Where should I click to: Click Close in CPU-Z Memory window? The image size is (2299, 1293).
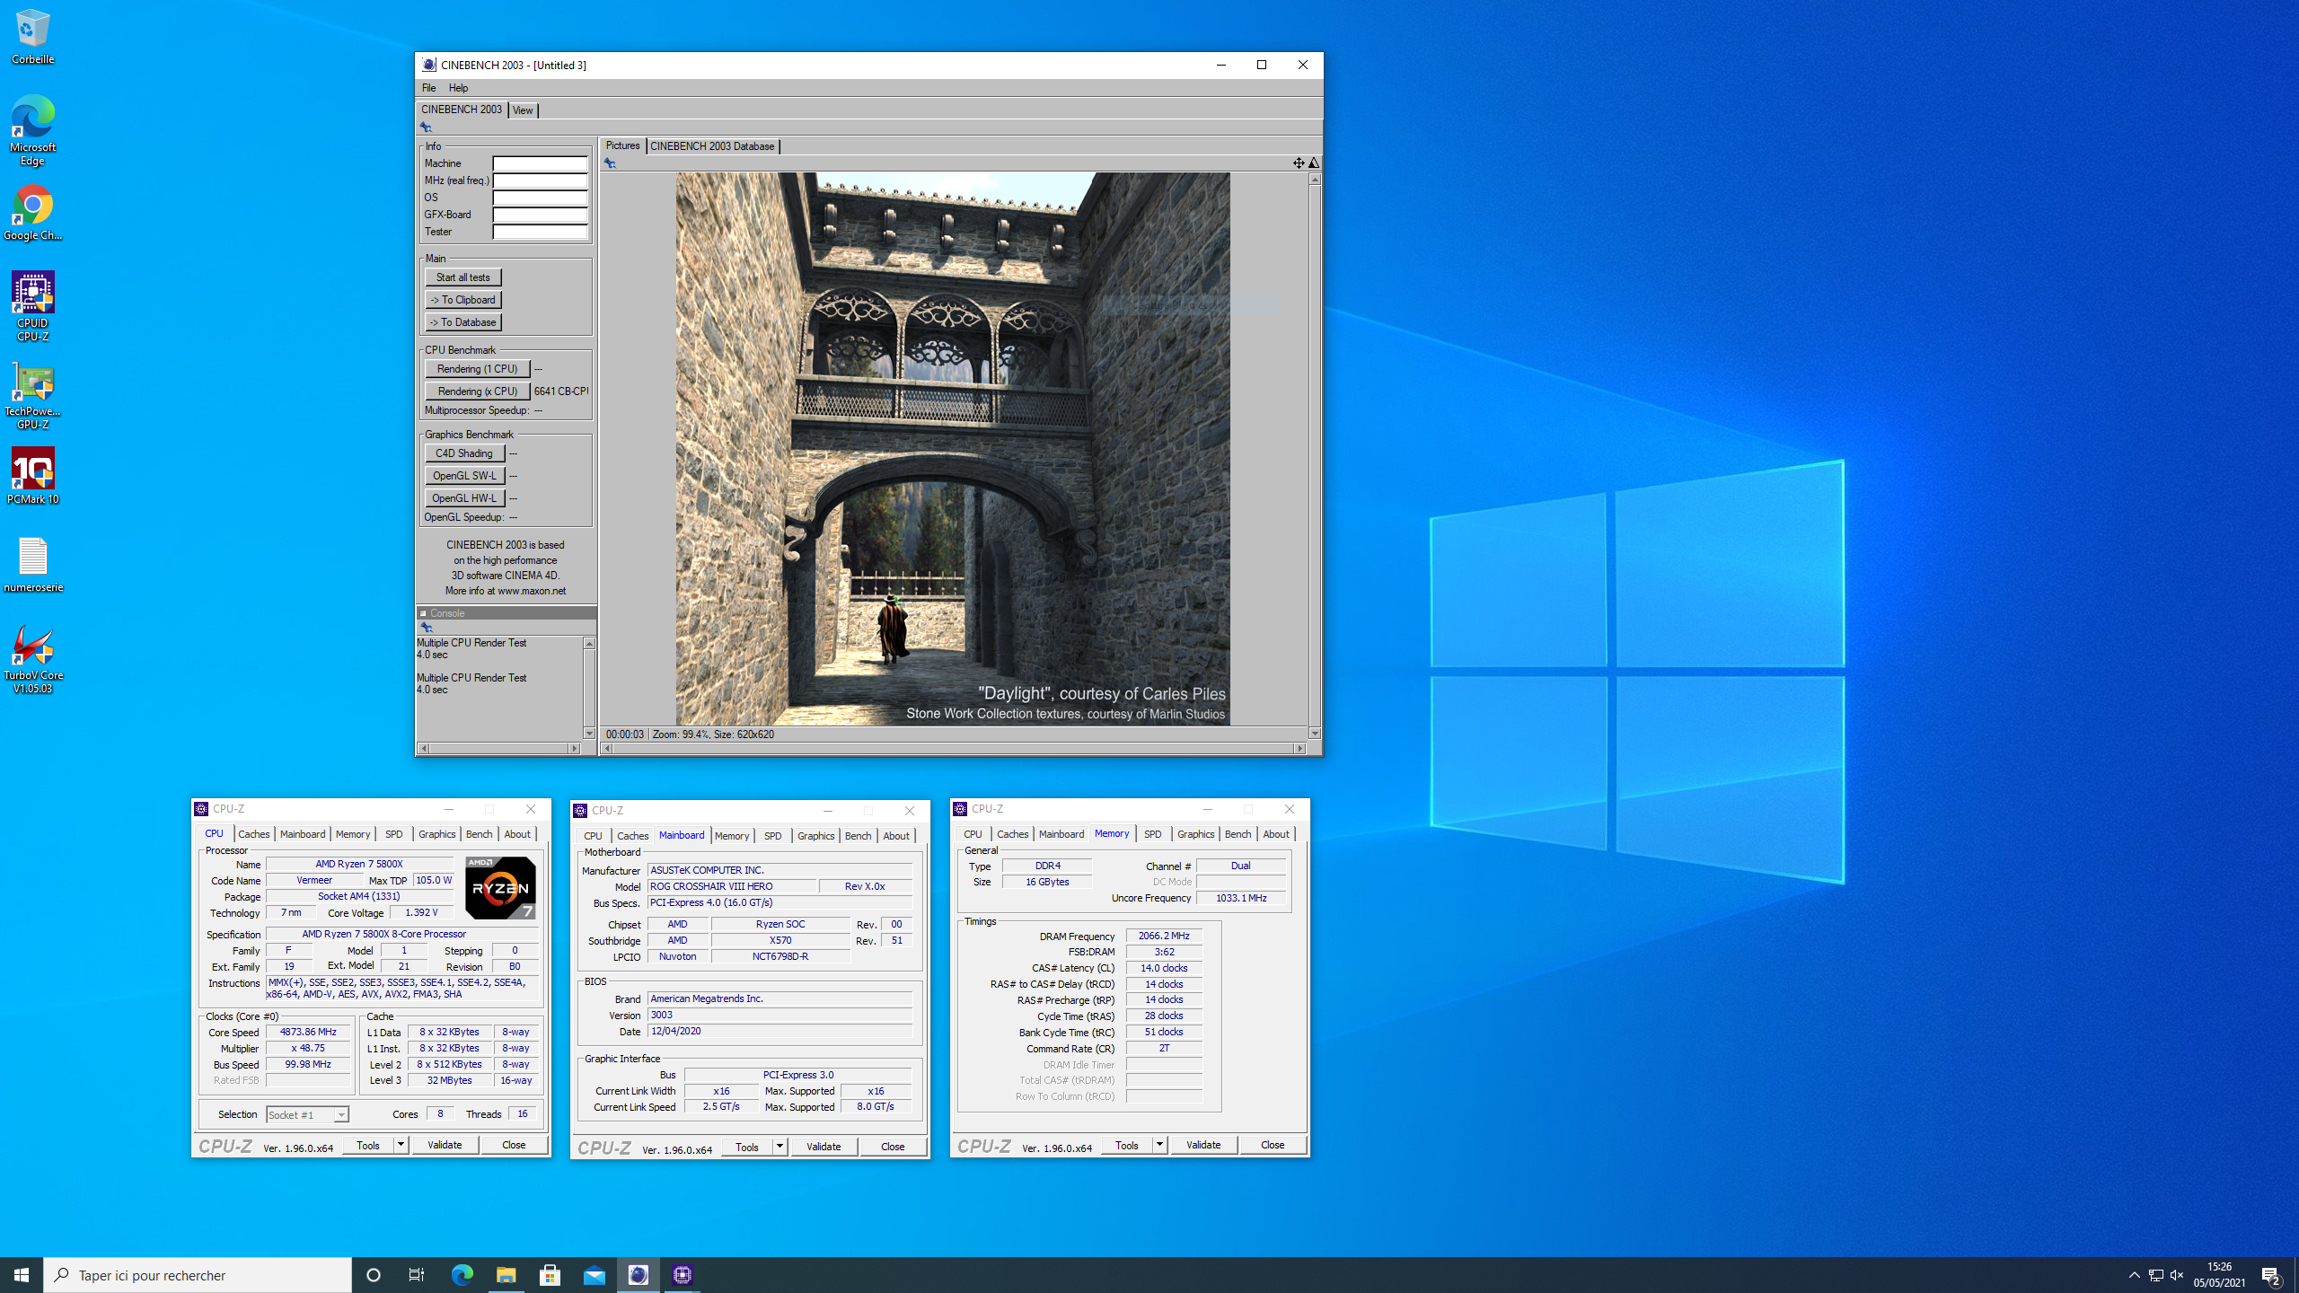(1273, 1145)
